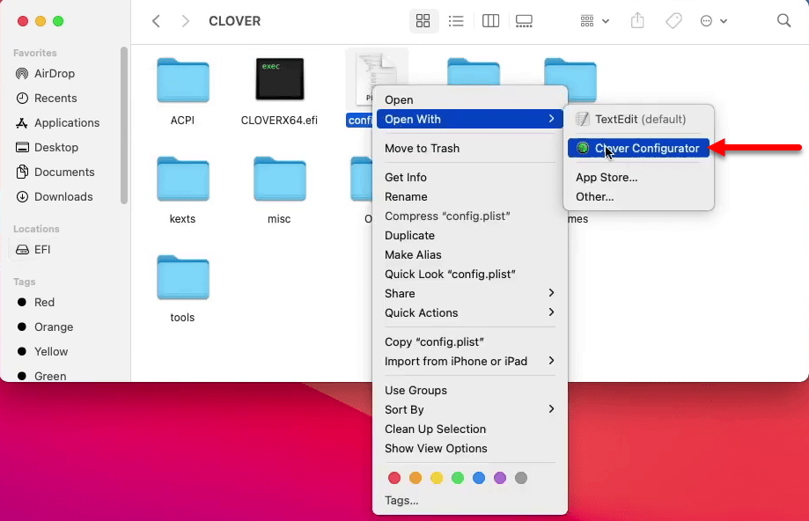
Task: Expand the Share submenu
Action: 469,294
